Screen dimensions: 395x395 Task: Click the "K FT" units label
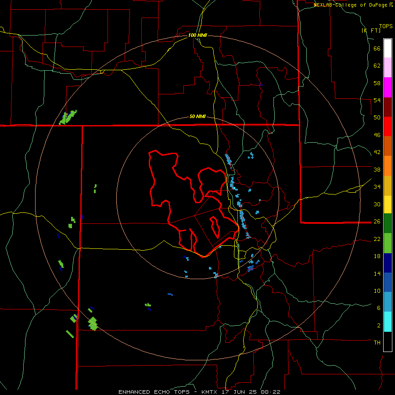(x=371, y=30)
